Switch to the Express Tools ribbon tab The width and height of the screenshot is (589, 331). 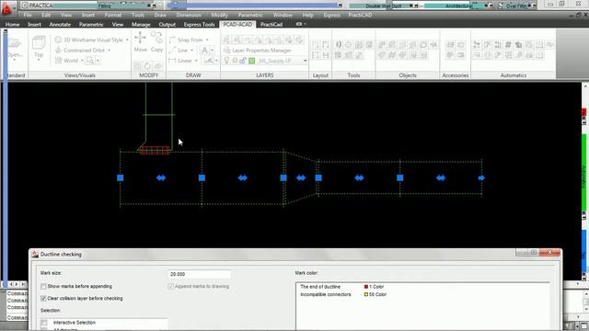[199, 25]
